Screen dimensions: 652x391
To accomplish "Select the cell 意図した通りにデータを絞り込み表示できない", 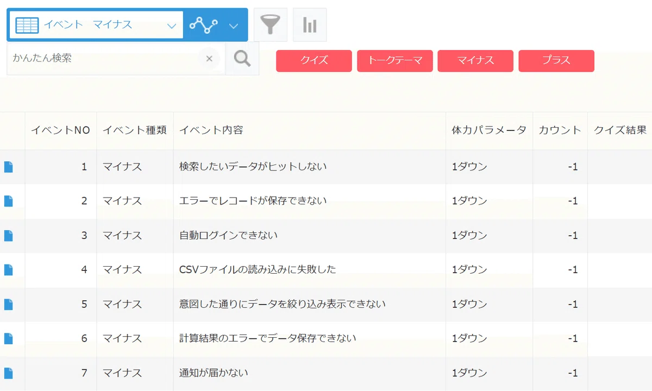I will (310, 304).
